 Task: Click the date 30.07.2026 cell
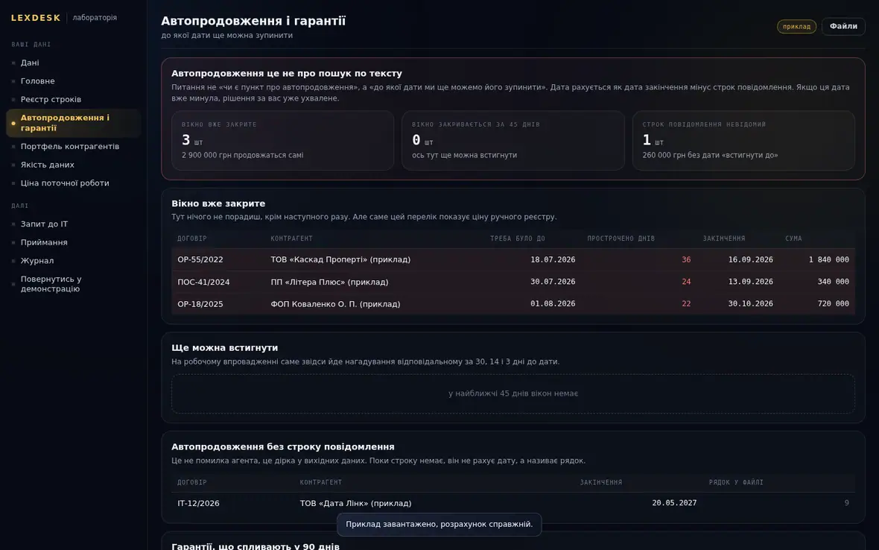pos(553,282)
